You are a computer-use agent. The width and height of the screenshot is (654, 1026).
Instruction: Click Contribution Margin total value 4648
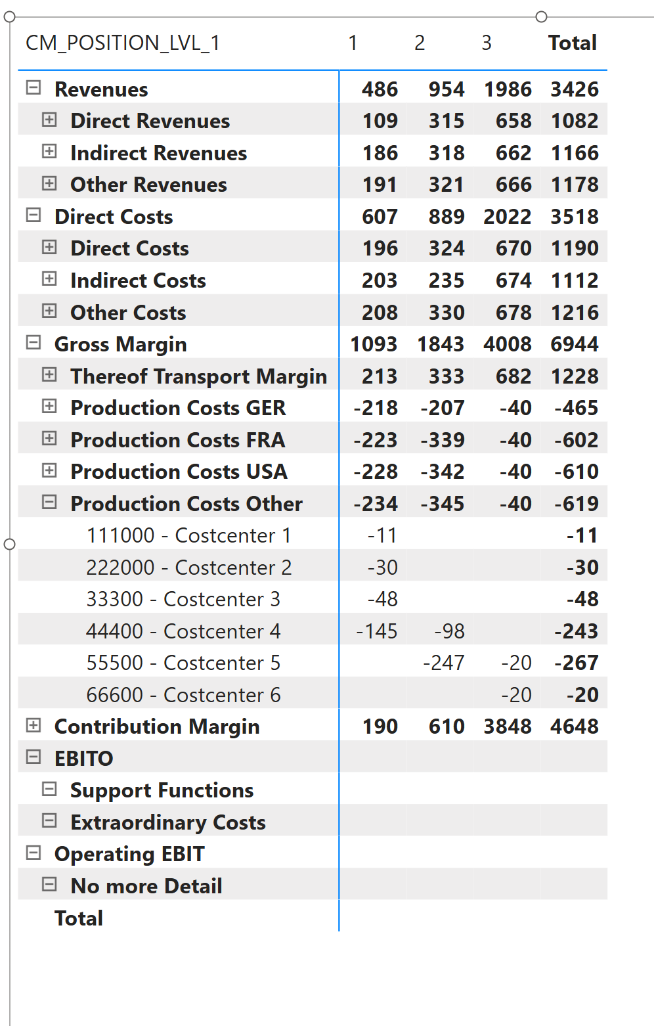pyautogui.click(x=575, y=726)
